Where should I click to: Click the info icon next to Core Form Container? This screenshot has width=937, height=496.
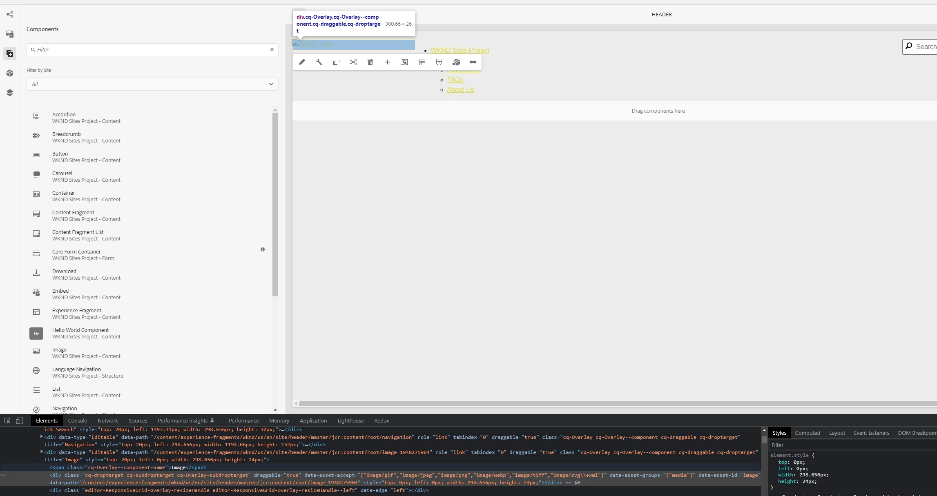click(263, 249)
